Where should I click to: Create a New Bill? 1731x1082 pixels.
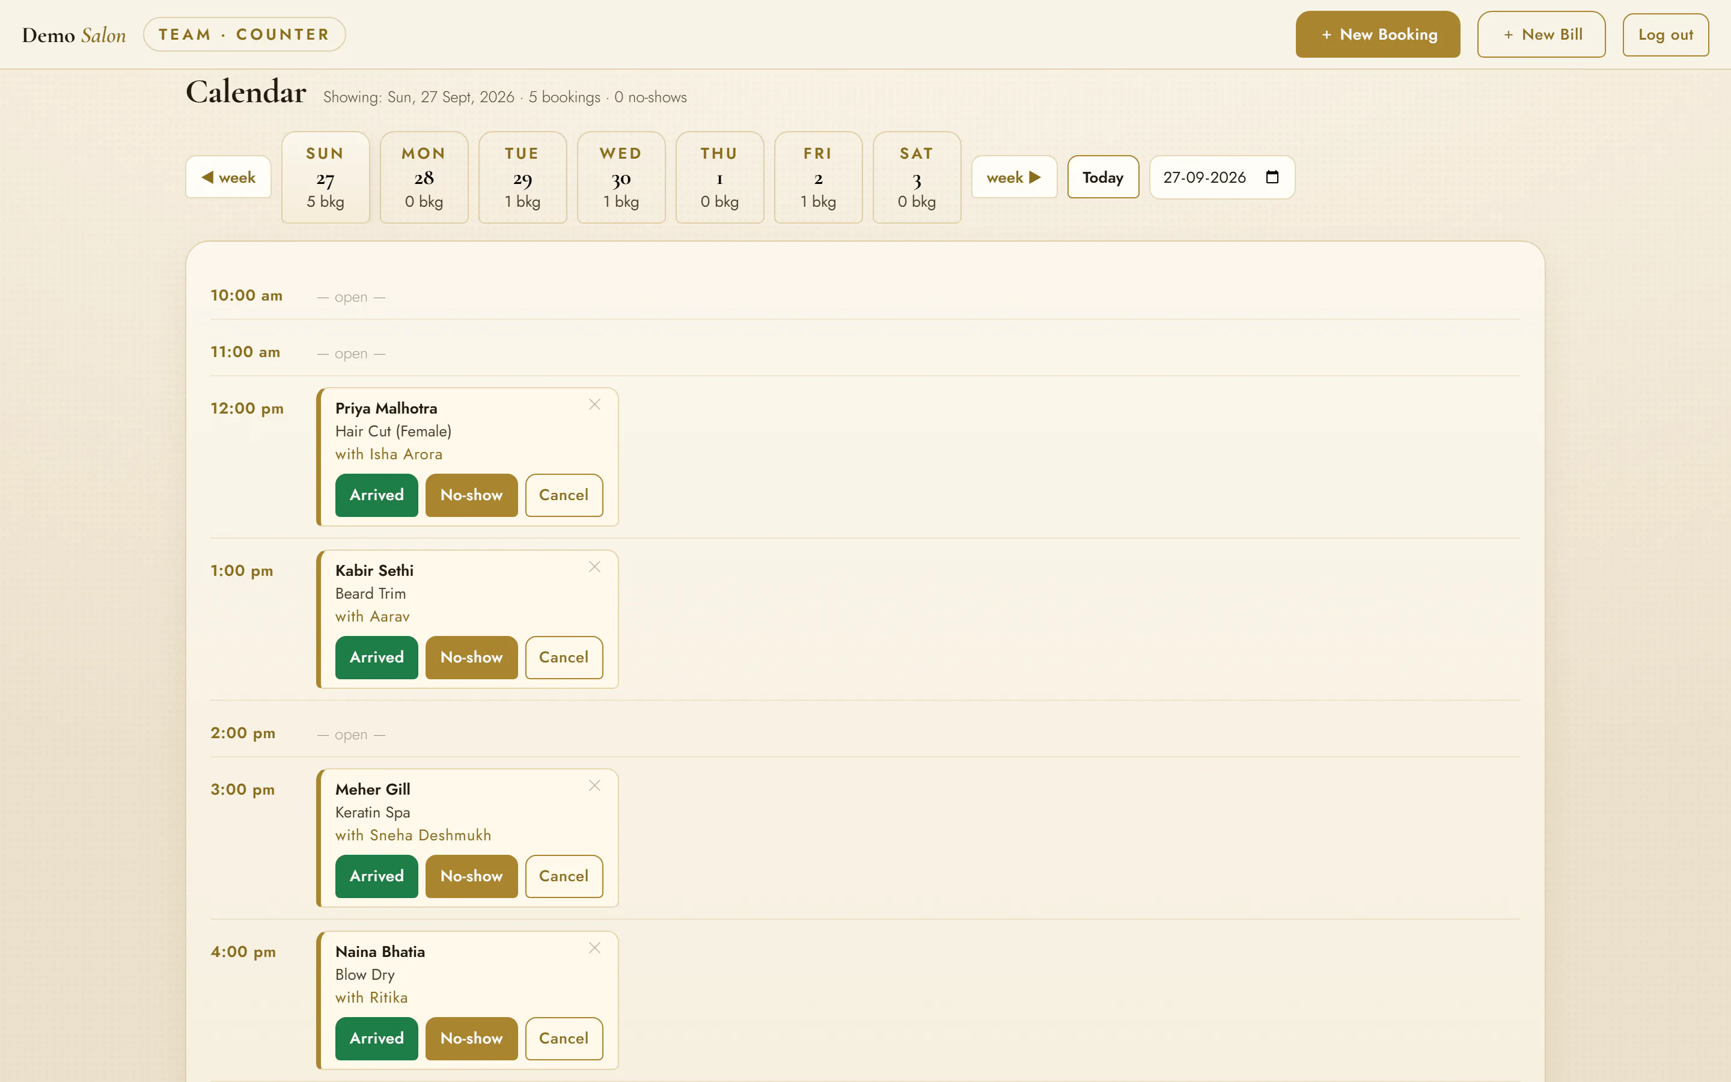click(1542, 34)
